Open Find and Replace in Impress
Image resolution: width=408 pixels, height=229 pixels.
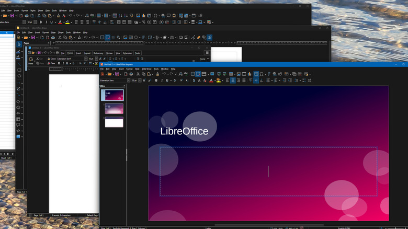point(180,74)
